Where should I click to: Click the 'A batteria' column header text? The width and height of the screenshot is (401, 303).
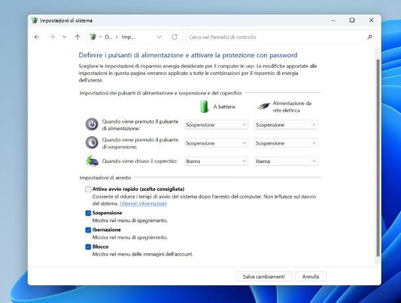click(224, 106)
